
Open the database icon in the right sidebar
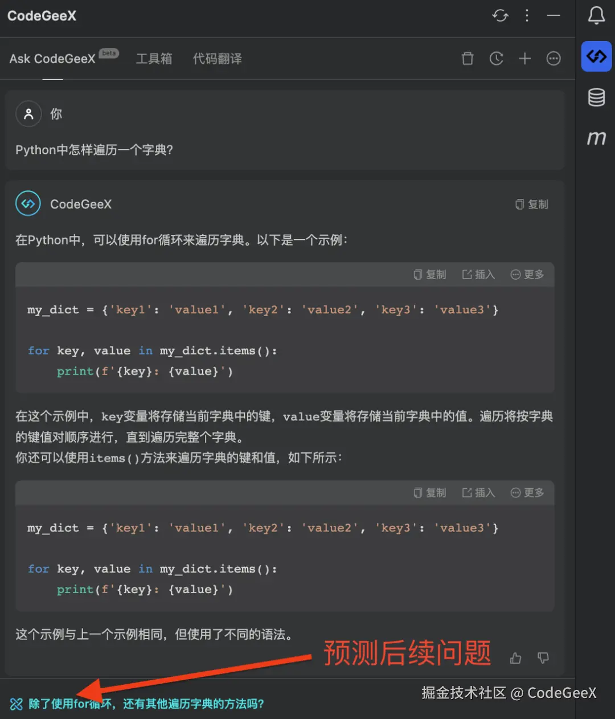coord(596,97)
